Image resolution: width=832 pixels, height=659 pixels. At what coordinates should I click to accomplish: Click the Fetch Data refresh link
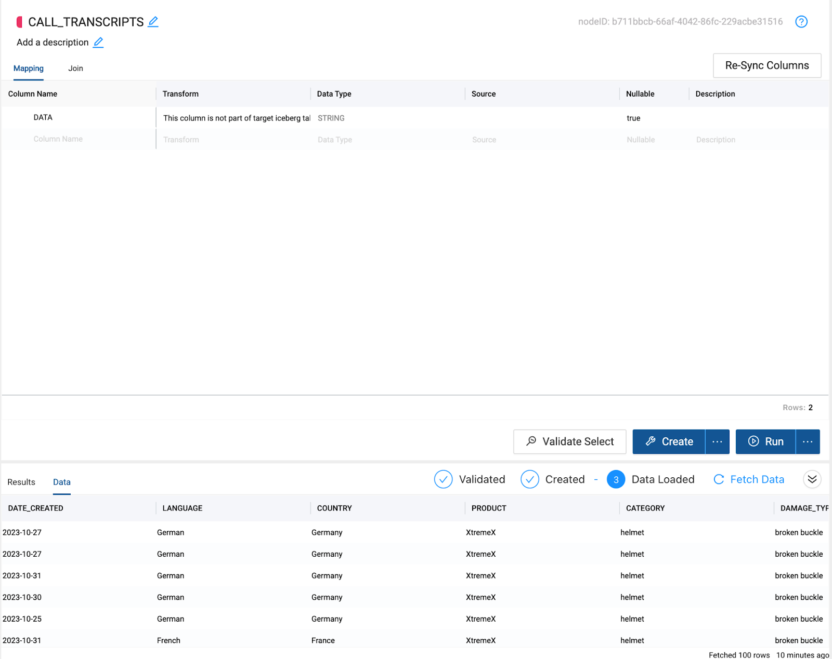click(749, 479)
